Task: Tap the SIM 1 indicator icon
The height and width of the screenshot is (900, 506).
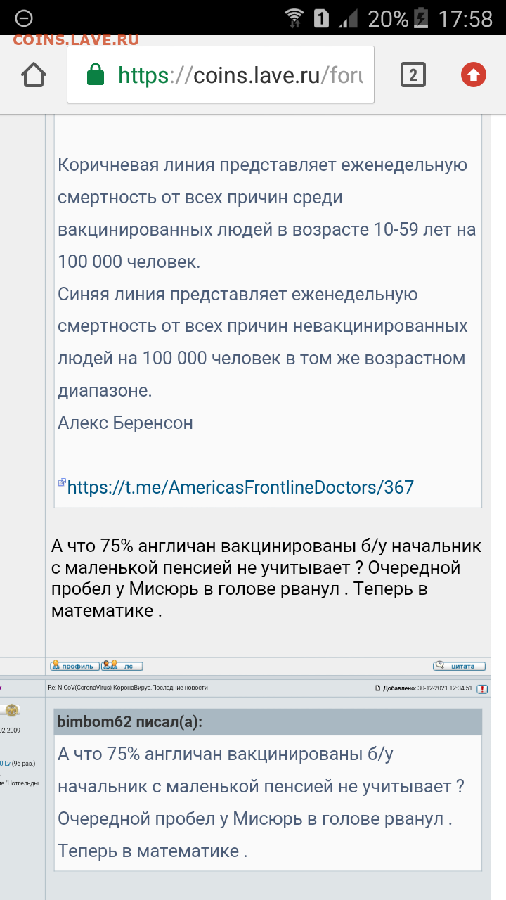Action: pos(321,18)
